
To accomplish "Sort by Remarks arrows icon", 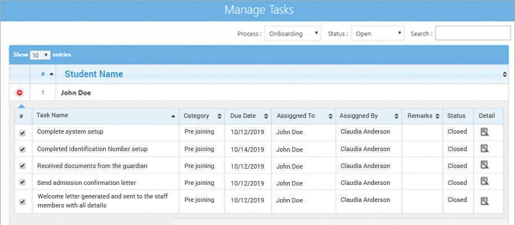I will pos(437,116).
